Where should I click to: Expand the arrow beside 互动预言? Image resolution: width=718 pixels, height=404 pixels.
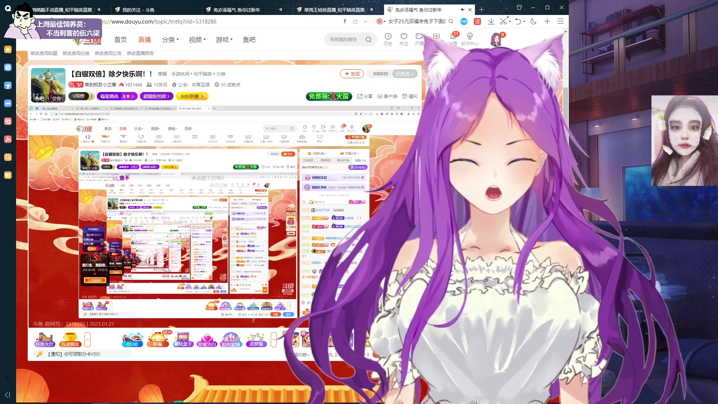88,340
